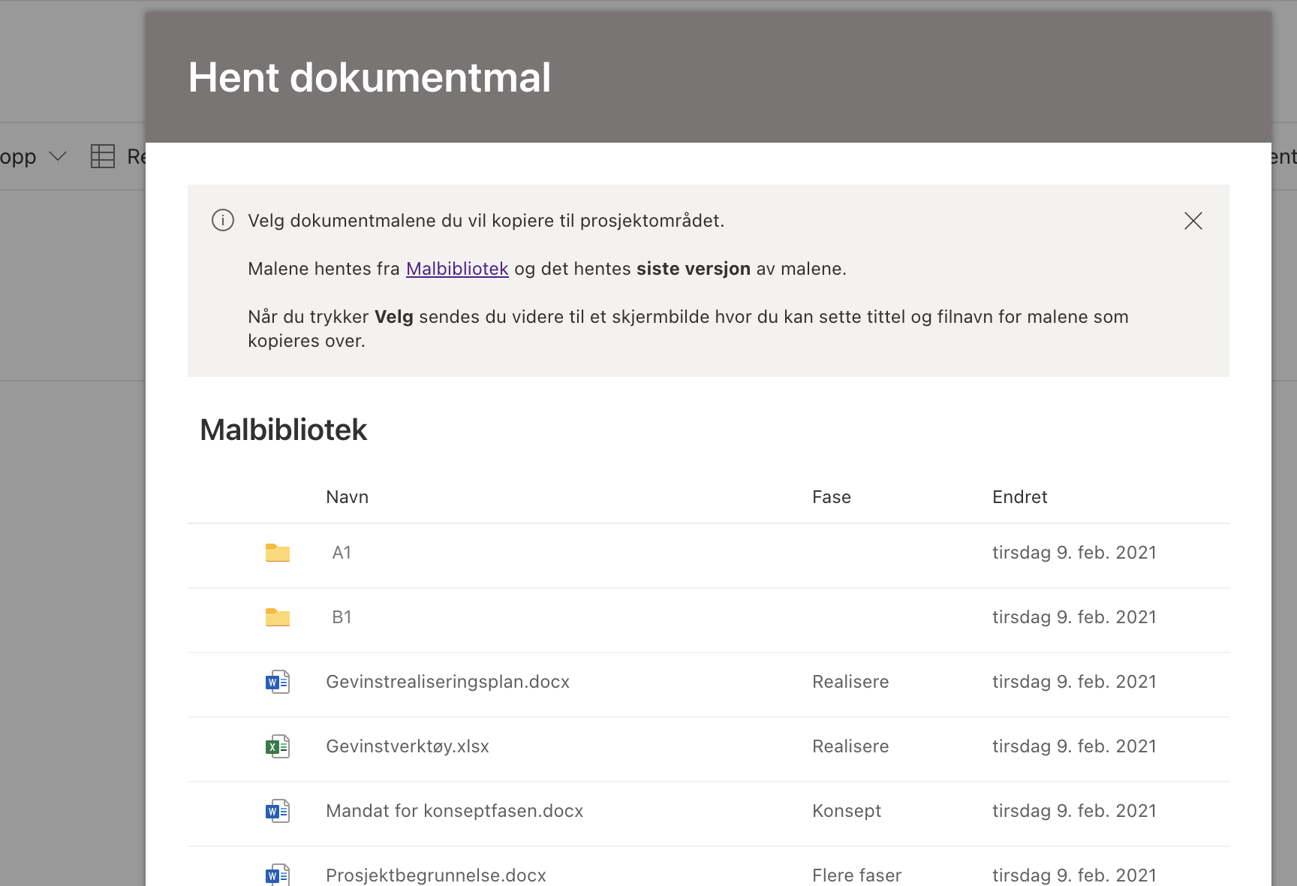
Task: Click Realisere phase of Gevinstrealiseringsplan.docx
Action: (x=850, y=682)
